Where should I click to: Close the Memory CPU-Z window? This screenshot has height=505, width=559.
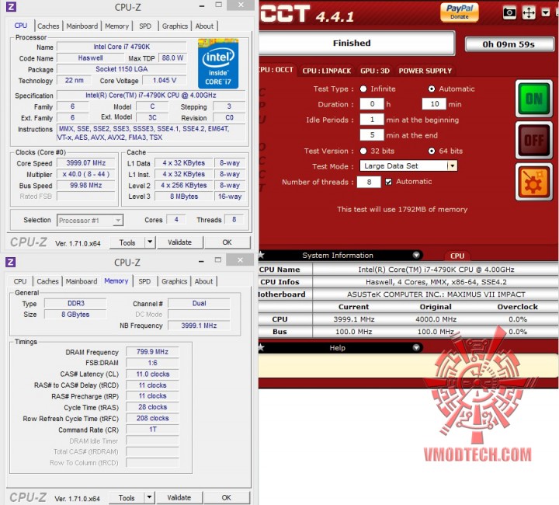click(240, 260)
